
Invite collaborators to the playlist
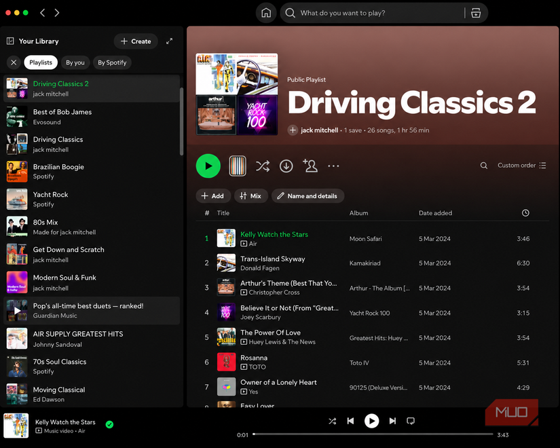[310, 166]
